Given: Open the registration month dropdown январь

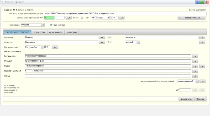Looking at the screenshot, I should [x=108, y=18].
